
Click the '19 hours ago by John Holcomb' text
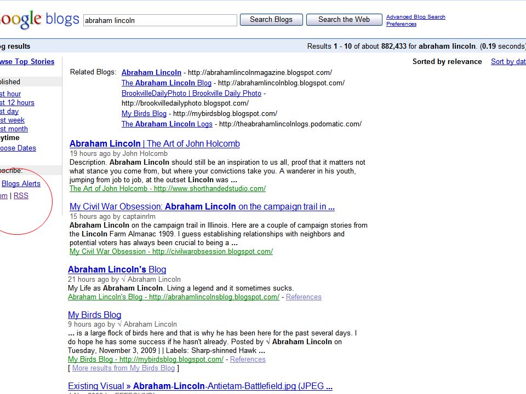pyautogui.click(x=119, y=153)
